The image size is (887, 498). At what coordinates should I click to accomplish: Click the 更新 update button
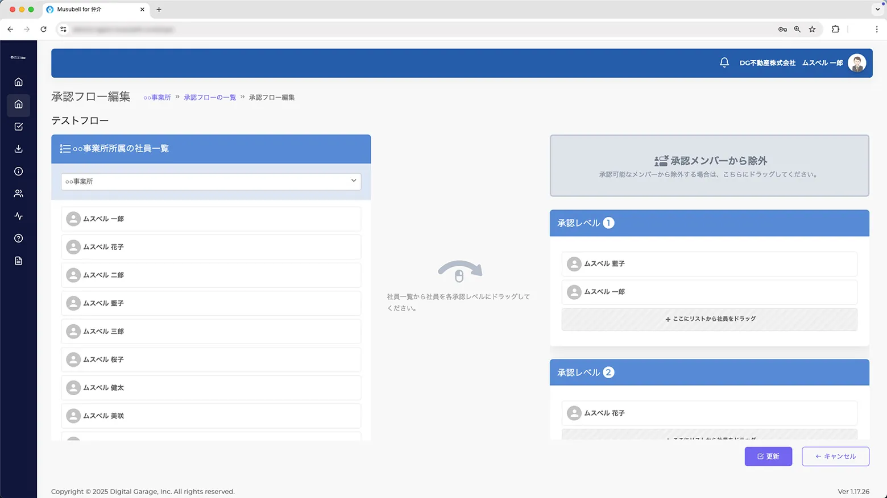pyautogui.click(x=768, y=457)
